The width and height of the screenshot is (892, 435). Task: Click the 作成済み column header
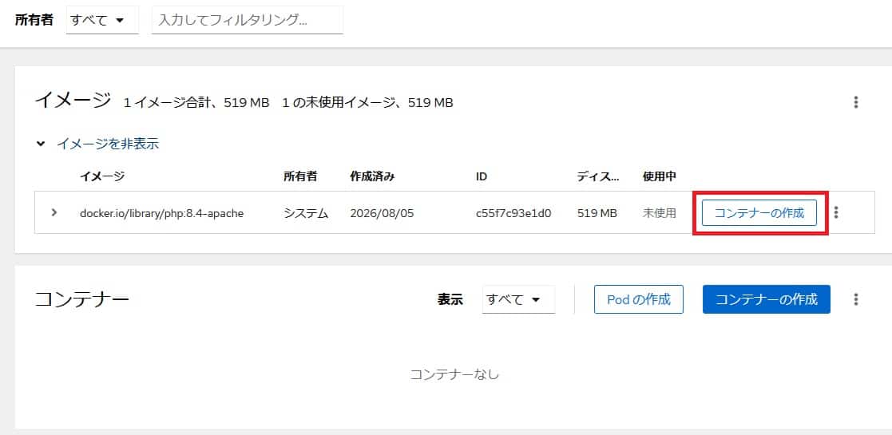[x=372, y=176]
